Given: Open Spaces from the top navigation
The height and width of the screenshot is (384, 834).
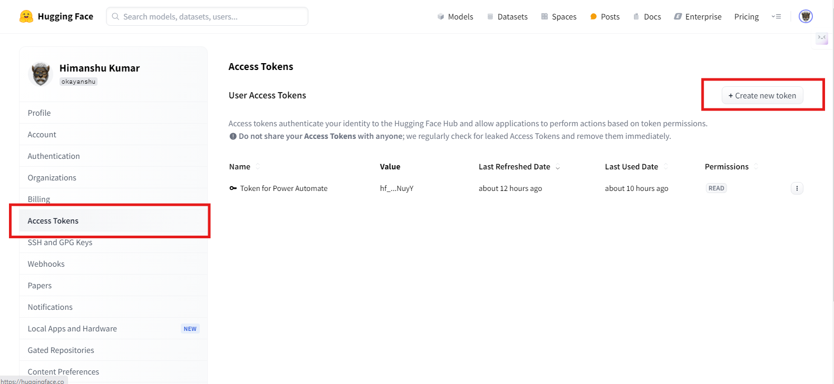Looking at the screenshot, I should click(559, 17).
